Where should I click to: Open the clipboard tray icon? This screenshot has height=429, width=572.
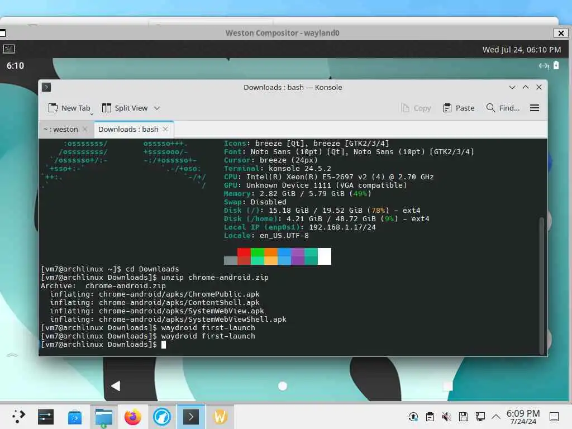pos(430,417)
